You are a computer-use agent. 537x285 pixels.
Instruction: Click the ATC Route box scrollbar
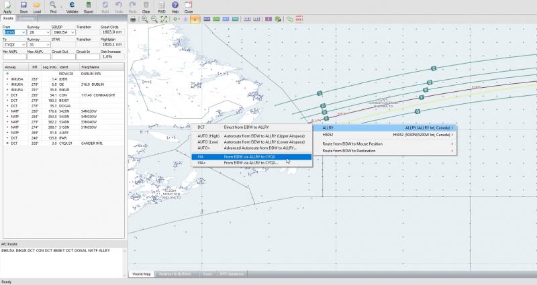[125, 262]
